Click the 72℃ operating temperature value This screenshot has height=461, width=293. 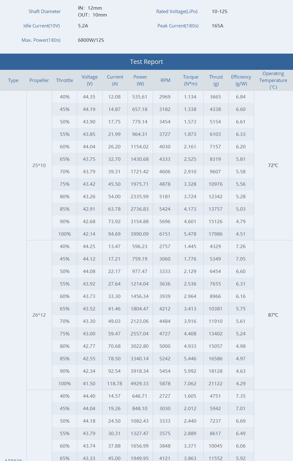coord(273,166)
